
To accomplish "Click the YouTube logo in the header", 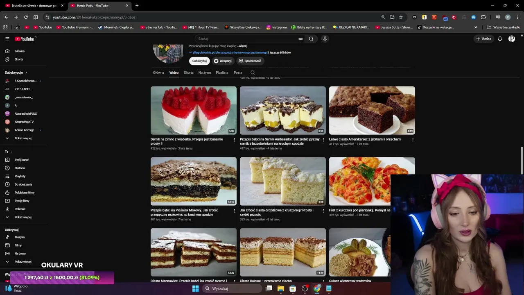I will 25,39.
